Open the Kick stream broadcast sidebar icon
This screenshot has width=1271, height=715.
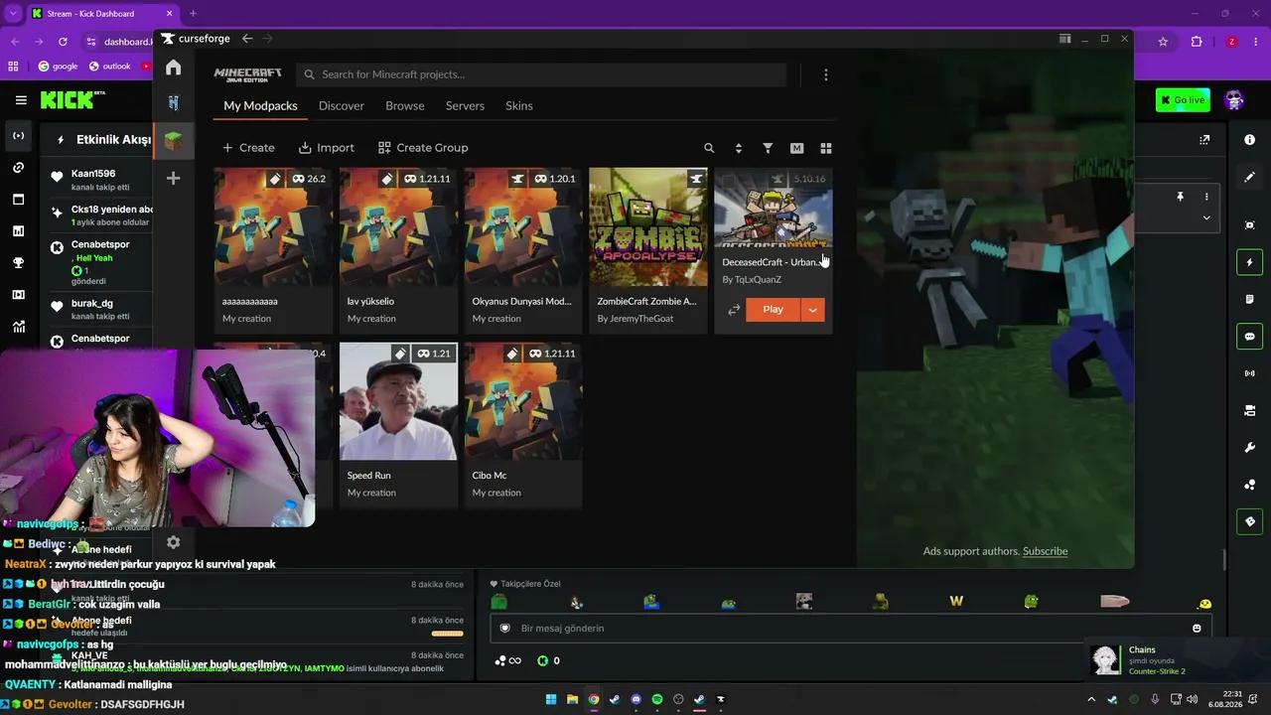(x=18, y=136)
